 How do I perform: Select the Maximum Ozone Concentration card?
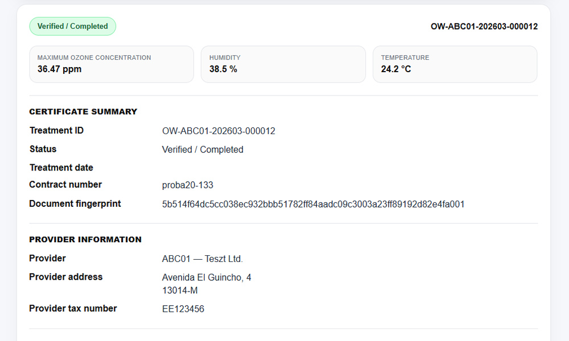[x=112, y=64]
